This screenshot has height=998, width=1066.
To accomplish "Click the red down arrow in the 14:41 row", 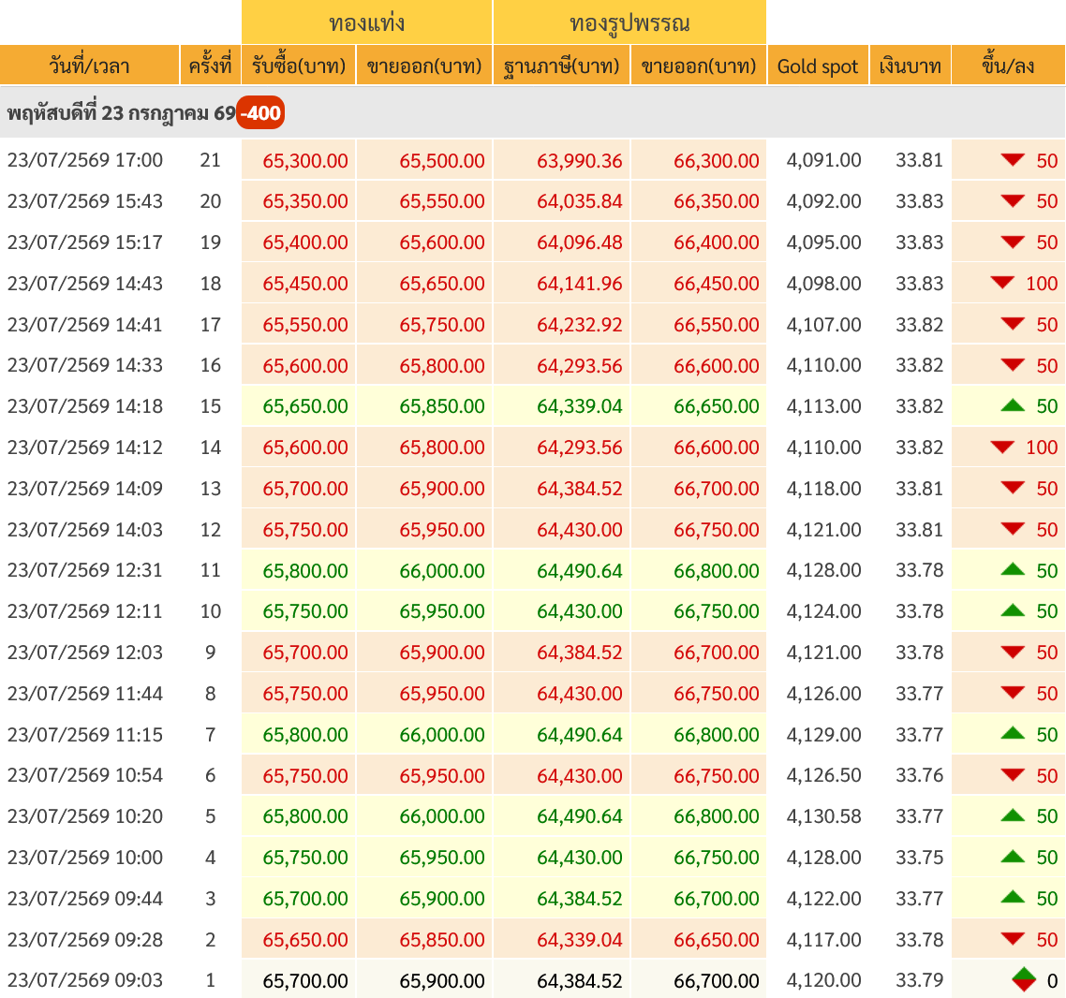I will (1013, 324).
